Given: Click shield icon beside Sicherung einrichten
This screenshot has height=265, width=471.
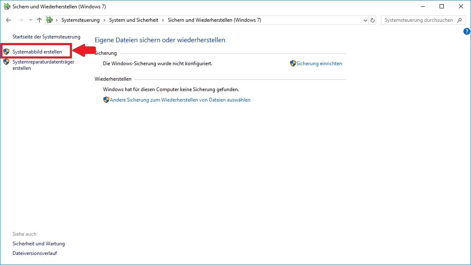Looking at the screenshot, I should pos(293,64).
